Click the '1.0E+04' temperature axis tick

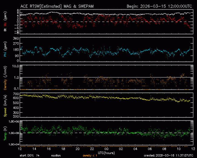[14, 144]
